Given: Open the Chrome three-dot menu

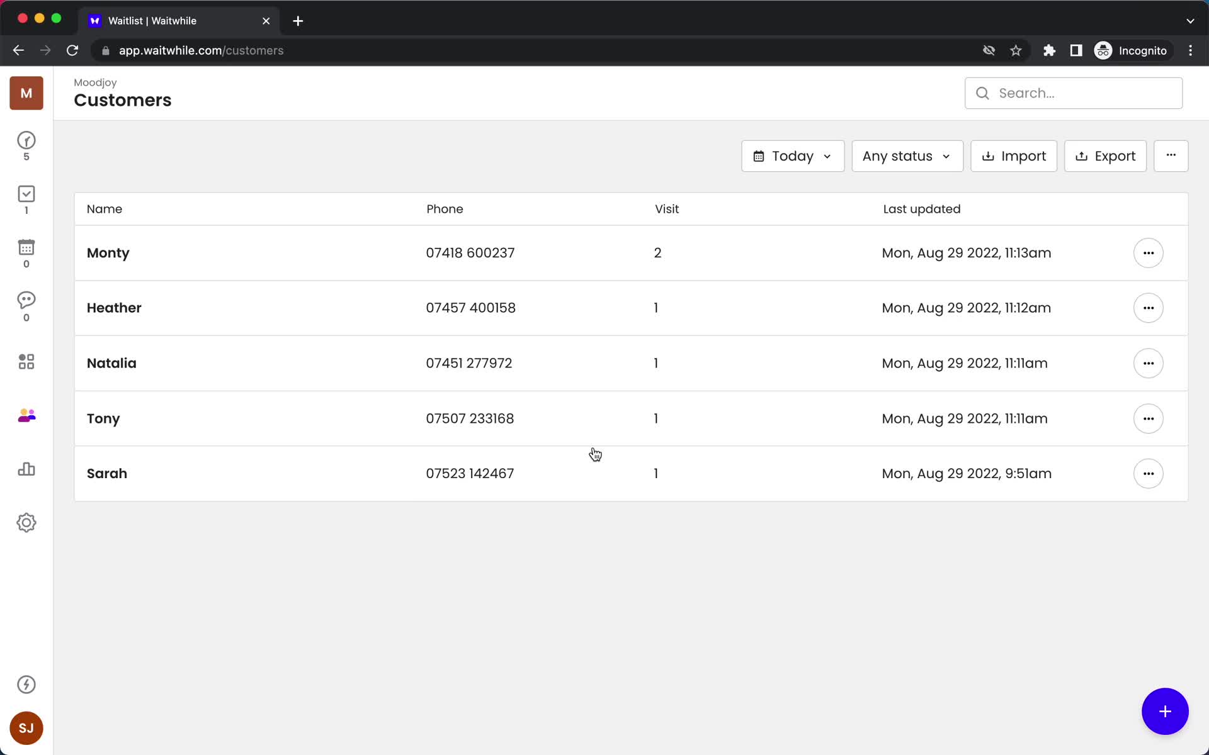Looking at the screenshot, I should click(x=1190, y=50).
